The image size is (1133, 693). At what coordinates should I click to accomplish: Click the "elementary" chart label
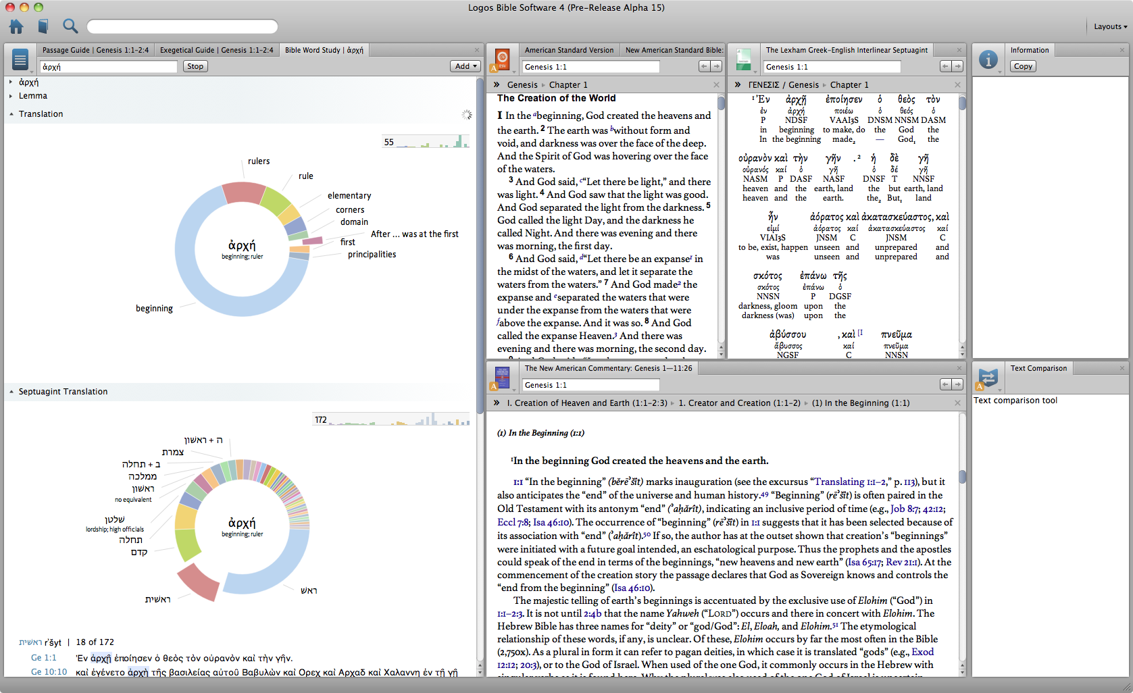[349, 196]
